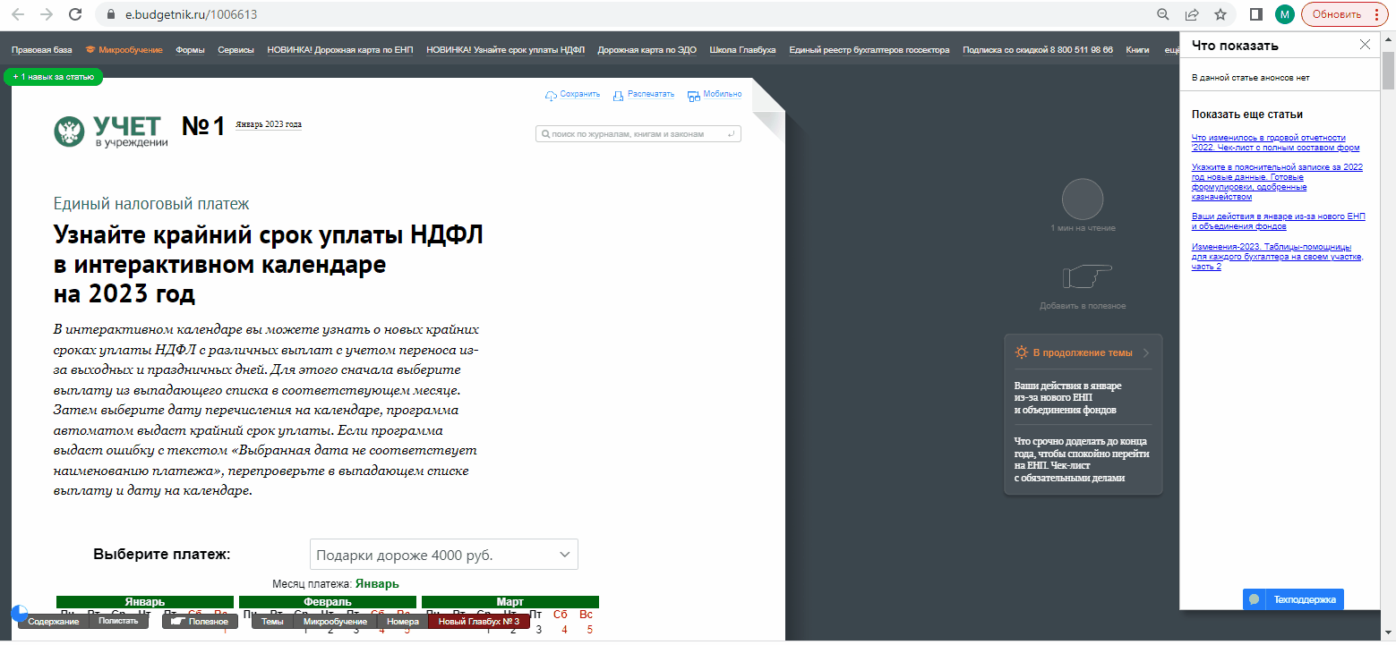Click the pointing hand Добавить в полезное icon
The width and height of the screenshot is (1396, 645).
pos(1083,277)
